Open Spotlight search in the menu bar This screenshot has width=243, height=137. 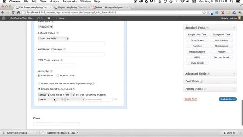pos(232,2)
